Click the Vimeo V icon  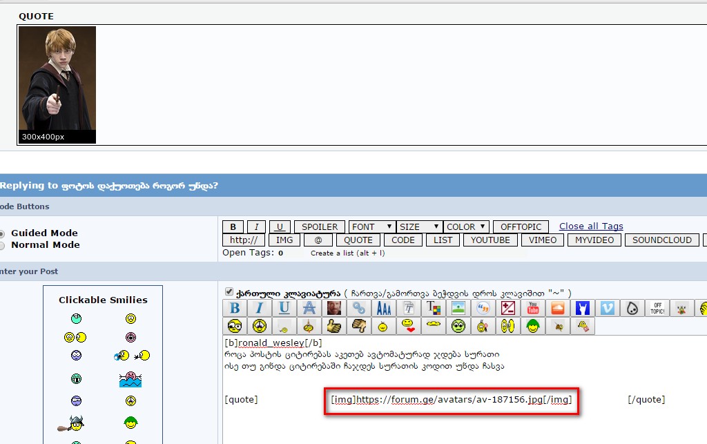(608, 309)
